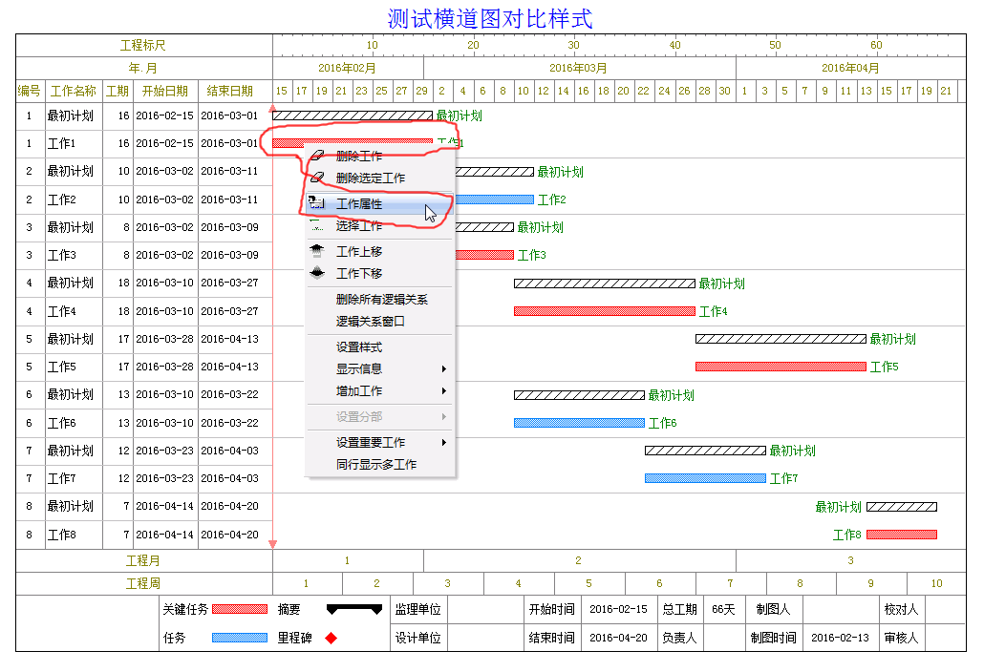Click the black 摘要 bar symbol in legend
Viewport: 984px width, 672px height.
[353, 609]
